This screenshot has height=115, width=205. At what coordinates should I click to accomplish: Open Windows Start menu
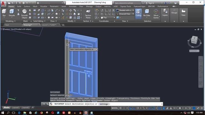pyautogui.click(x=3, y=113)
